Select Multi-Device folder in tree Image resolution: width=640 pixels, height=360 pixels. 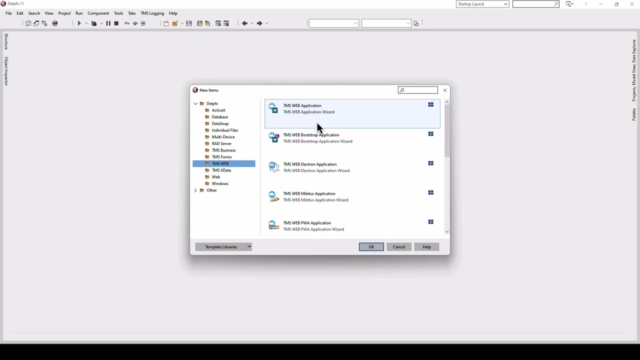[x=223, y=137]
